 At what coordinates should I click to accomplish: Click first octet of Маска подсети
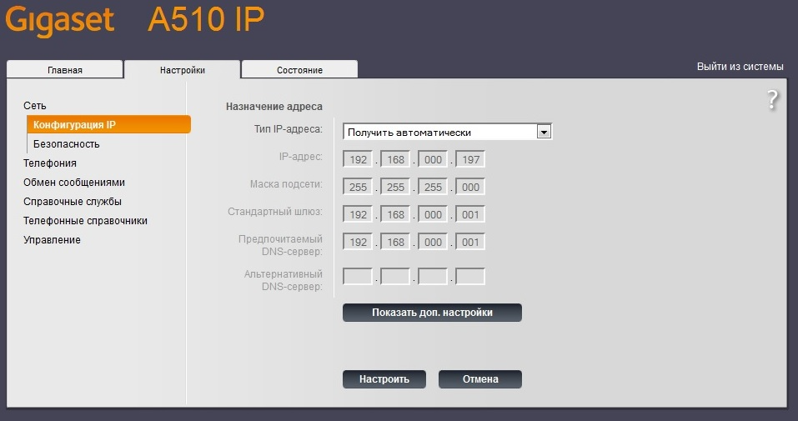coord(358,187)
